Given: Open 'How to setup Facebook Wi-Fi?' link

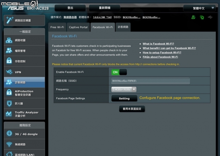Looking at the screenshot, I should tap(162, 53).
